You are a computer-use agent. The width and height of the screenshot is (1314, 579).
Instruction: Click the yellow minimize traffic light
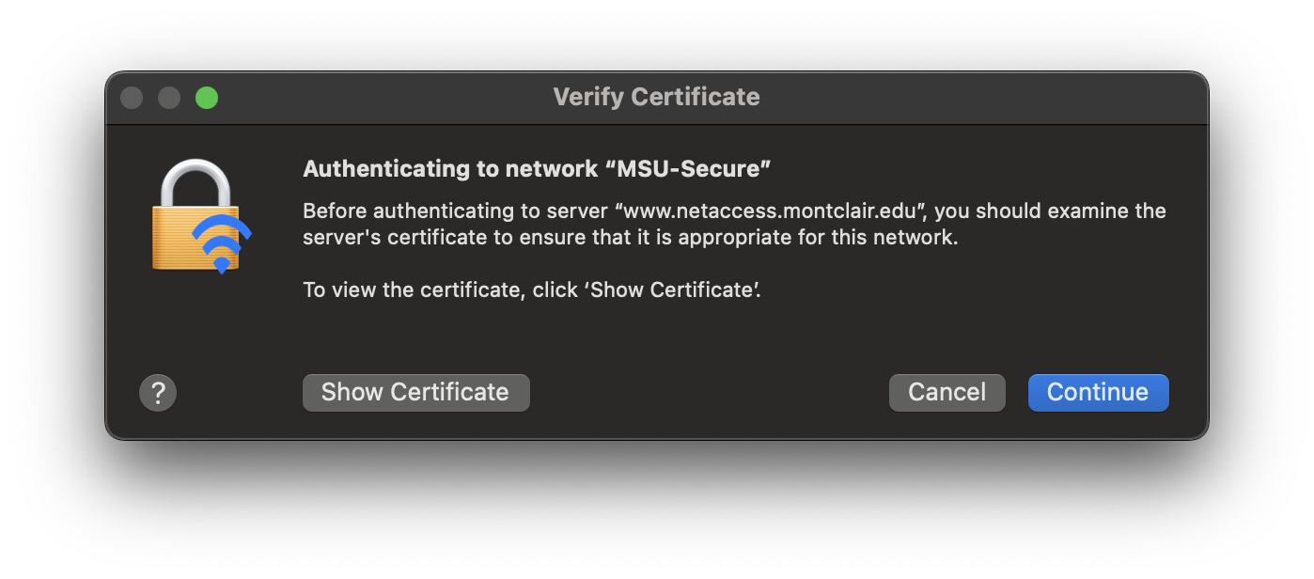[x=169, y=97]
